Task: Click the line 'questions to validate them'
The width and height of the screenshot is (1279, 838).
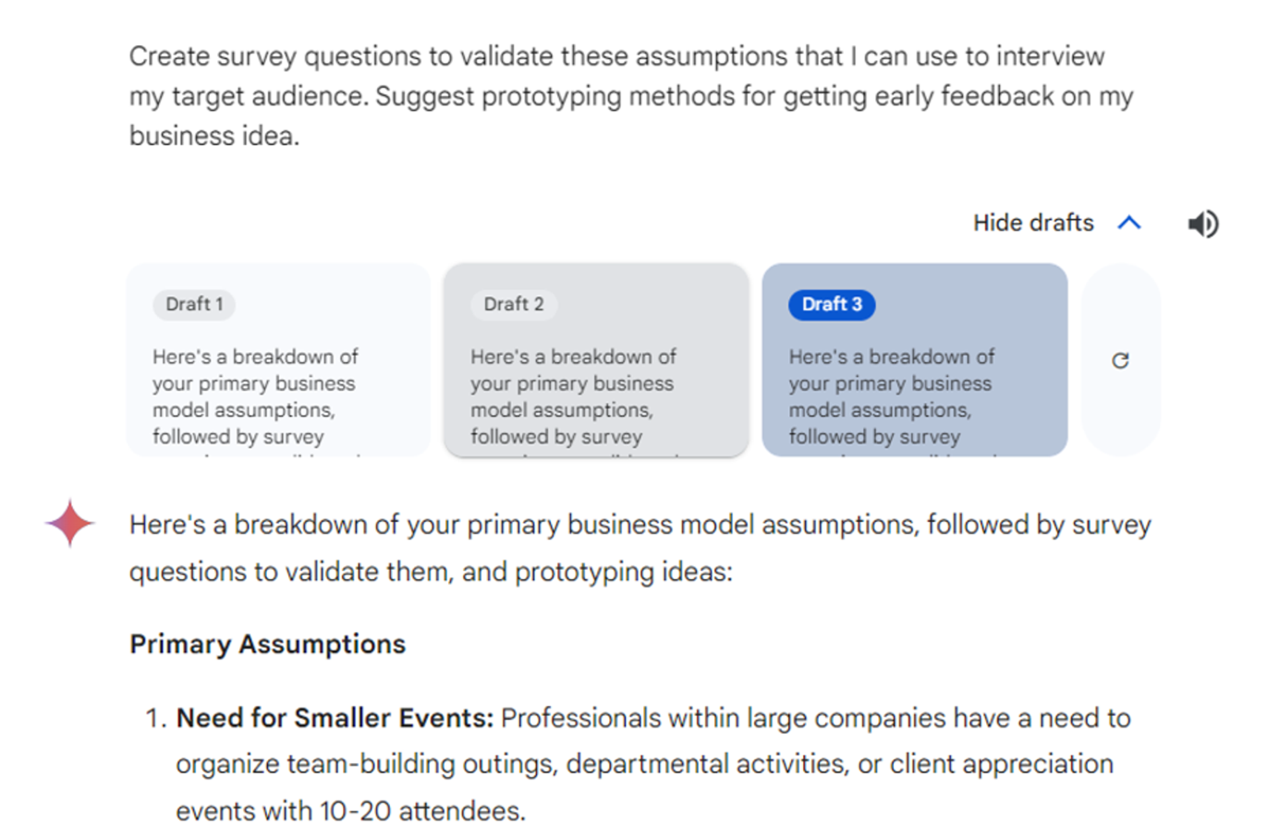Action: [x=431, y=572]
